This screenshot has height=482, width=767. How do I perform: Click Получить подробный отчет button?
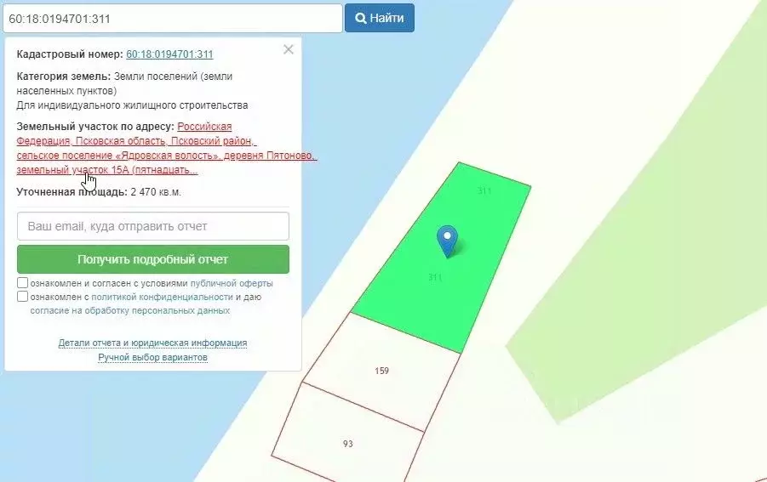point(153,259)
